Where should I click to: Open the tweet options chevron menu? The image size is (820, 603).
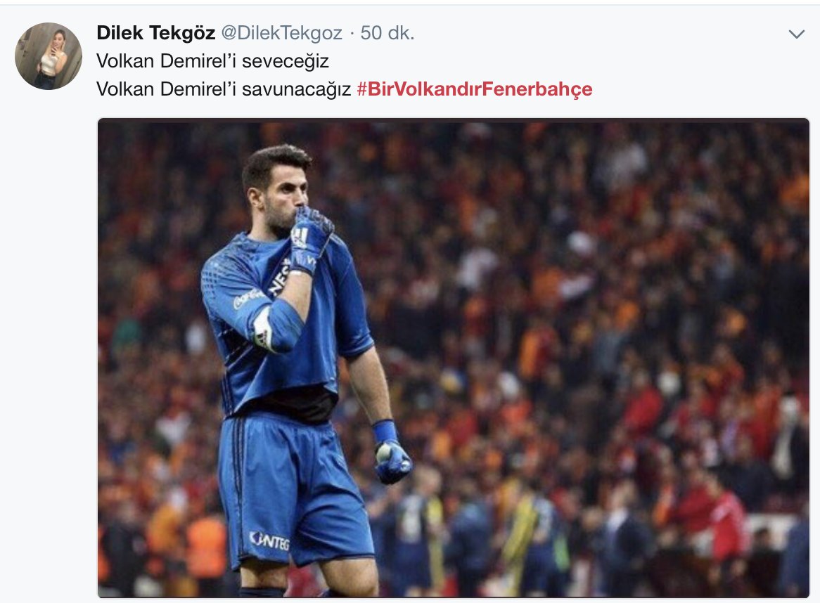click(x=796, y=34)
